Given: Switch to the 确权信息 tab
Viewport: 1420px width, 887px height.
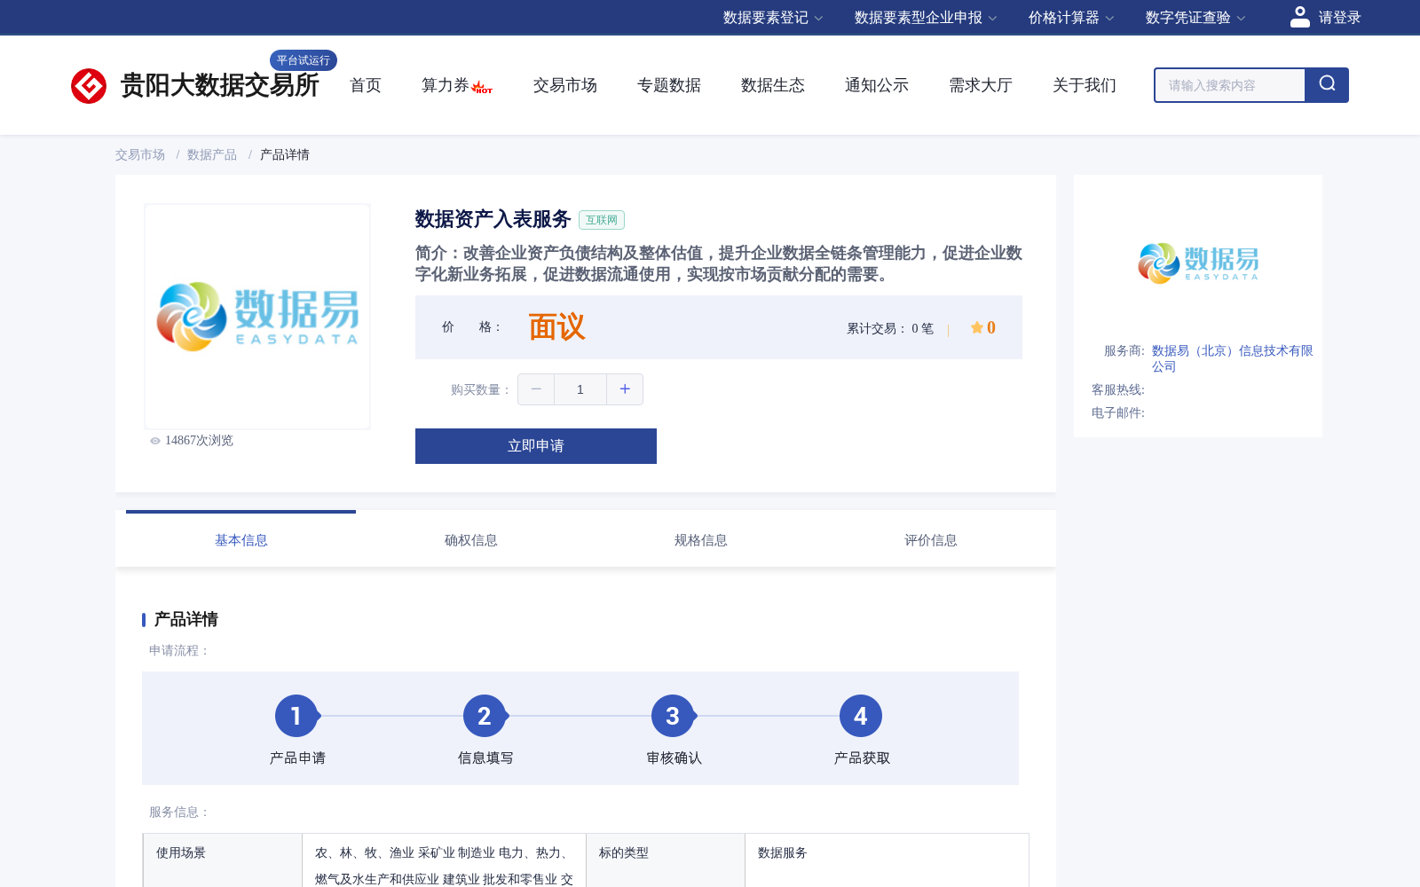Looking at the screenshot, I should pyautogui.click(x=470, y=540).
